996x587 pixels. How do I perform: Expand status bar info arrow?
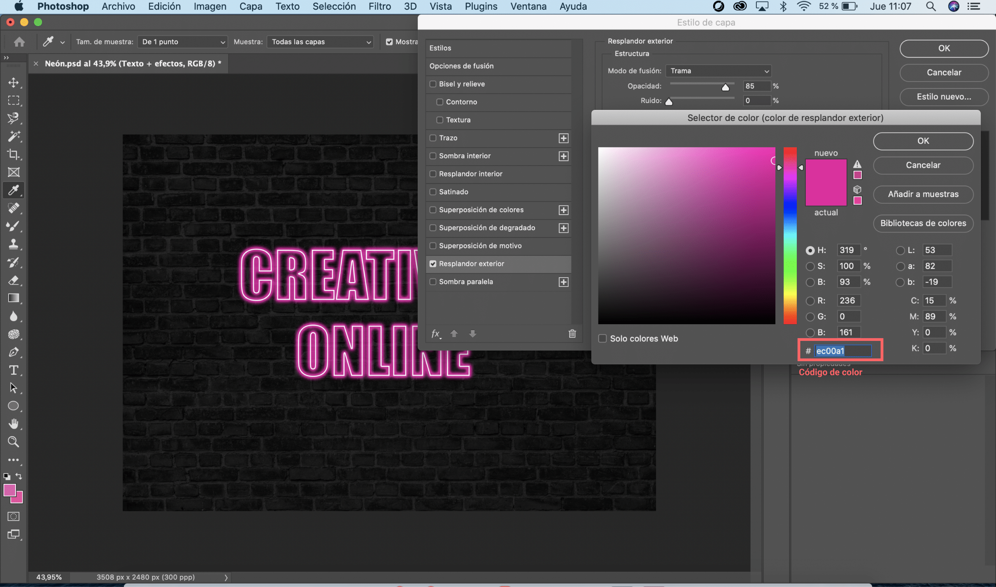click(226, 578)
